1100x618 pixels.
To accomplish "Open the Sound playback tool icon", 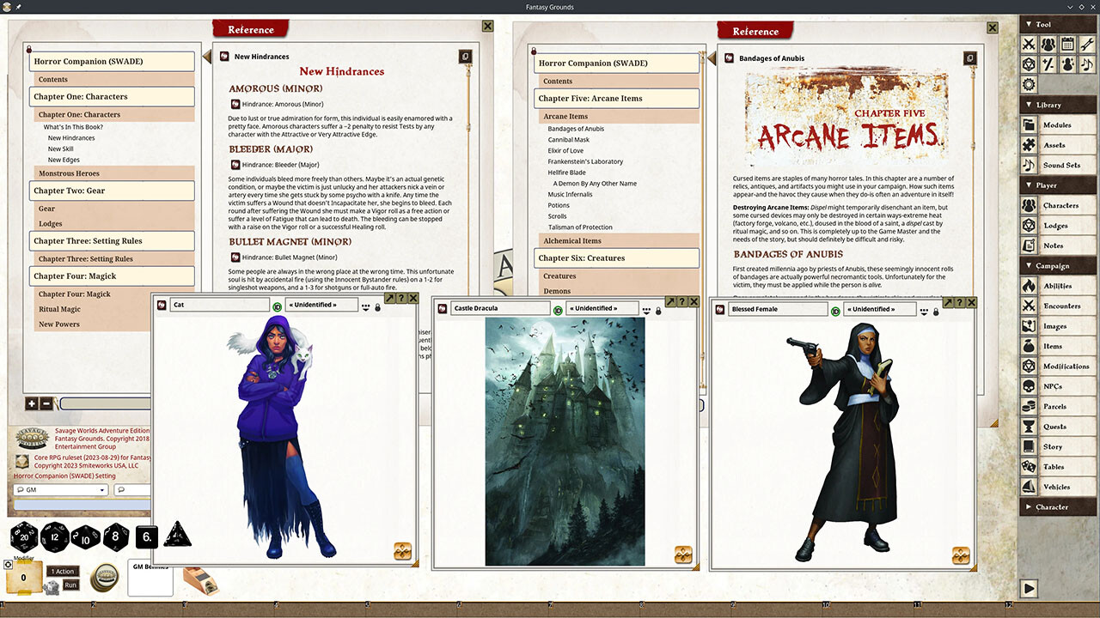I will (1087, 64).
